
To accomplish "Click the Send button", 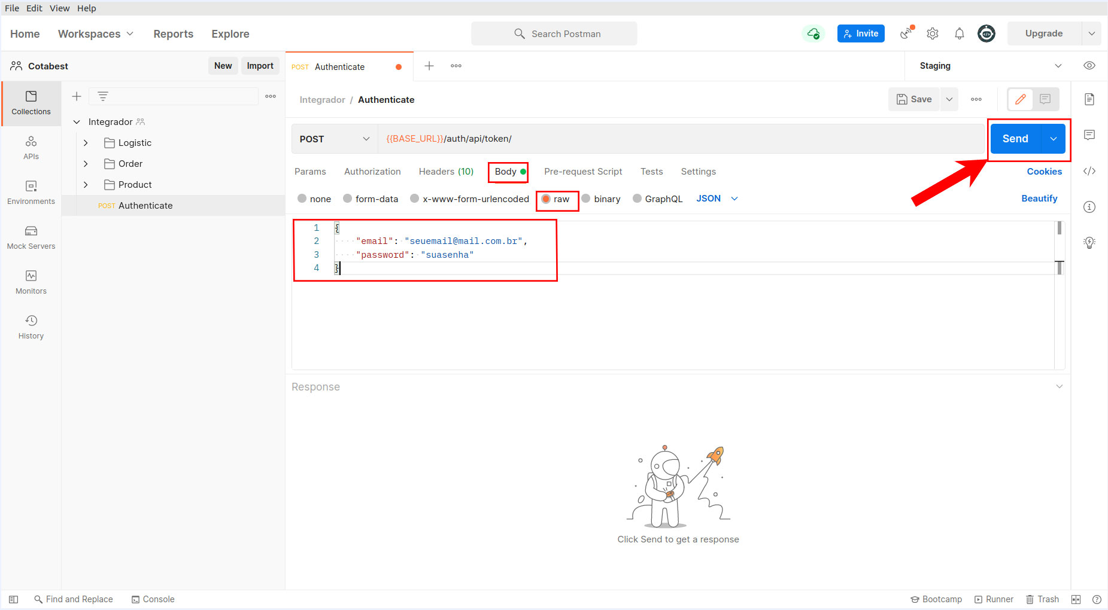I will (1016, 139).
